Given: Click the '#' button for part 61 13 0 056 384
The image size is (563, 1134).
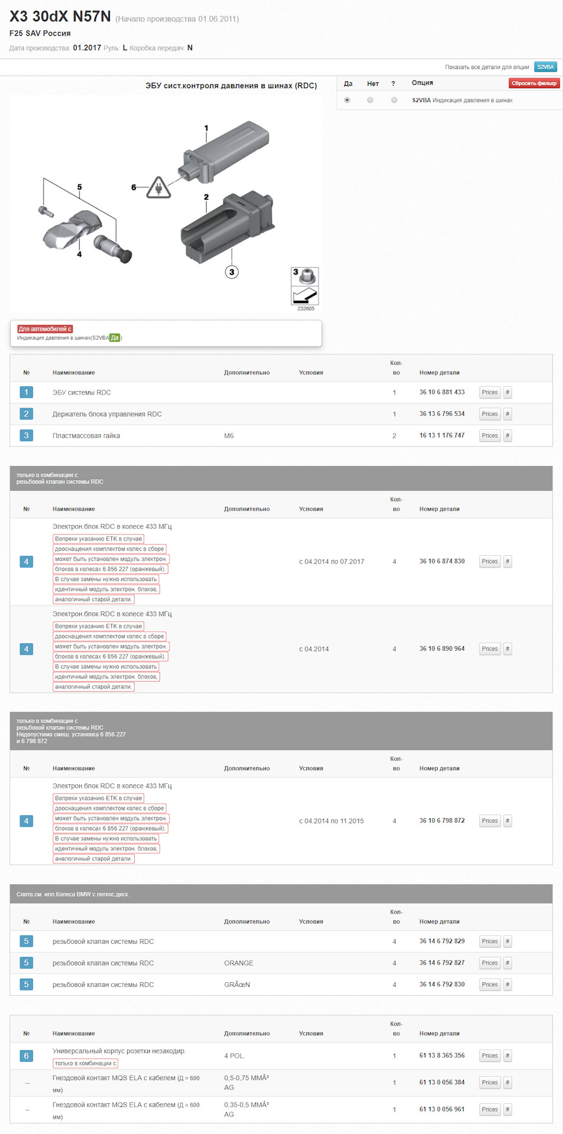Looking at the screenshot, I should point(507,1082).
